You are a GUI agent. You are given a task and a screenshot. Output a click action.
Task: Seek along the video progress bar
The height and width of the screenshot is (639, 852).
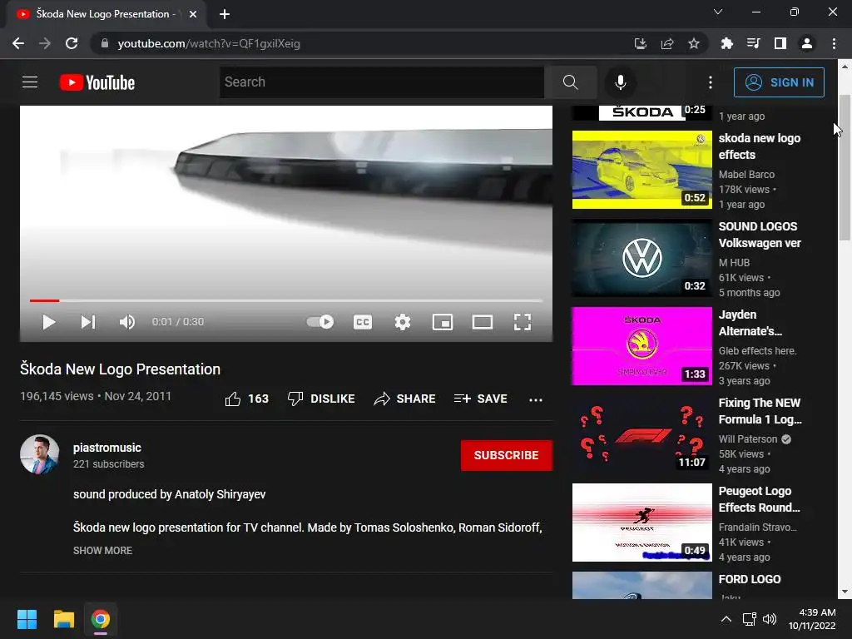tap(286, 300)
